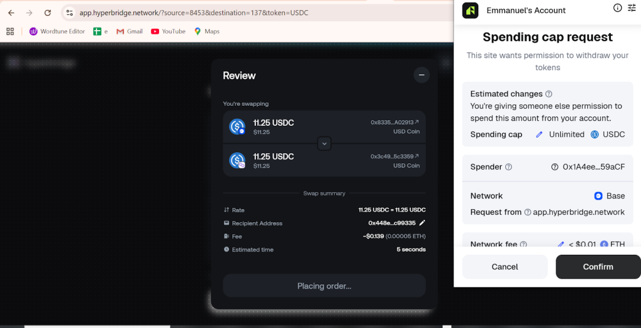The width and height of the screenshot is (641, 328).
Task: Open the 0x8335...A02913 contract link
Action: tap(395, 122)
